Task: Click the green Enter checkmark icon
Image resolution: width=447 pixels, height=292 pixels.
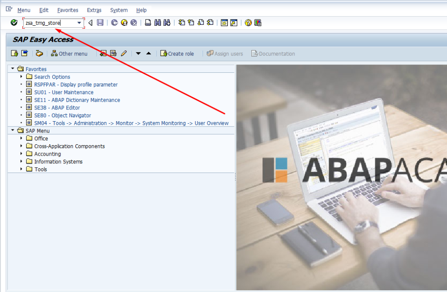Action: click(13, 23)
